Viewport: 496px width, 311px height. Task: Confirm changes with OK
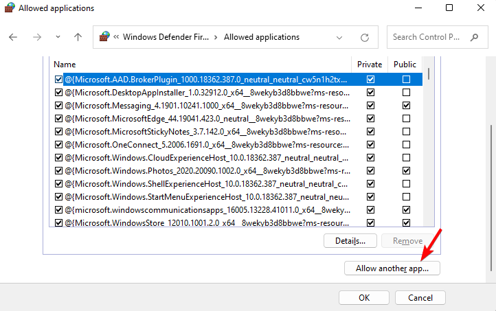point(364,298)
